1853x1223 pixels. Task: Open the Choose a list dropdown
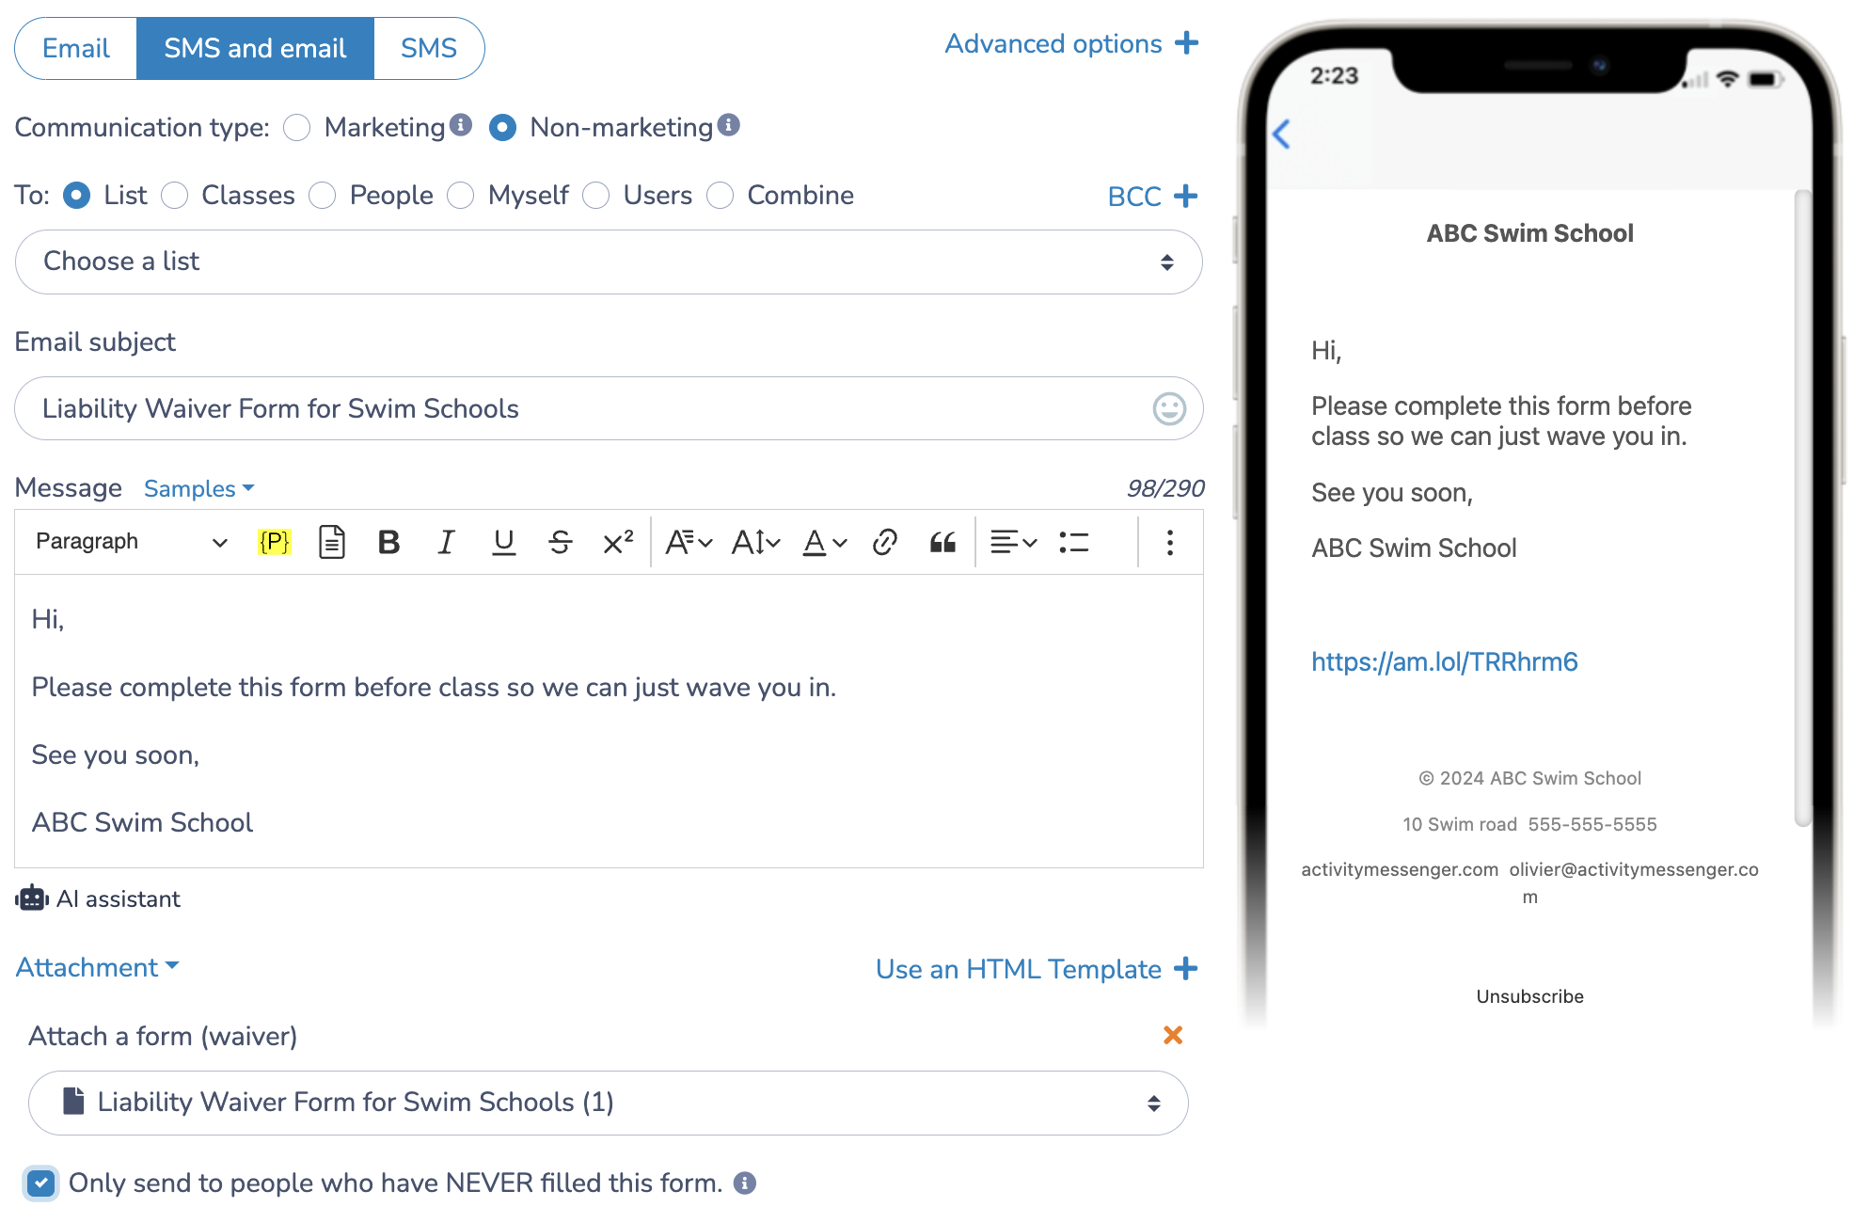pyautogui.click(x=609, y=262)
